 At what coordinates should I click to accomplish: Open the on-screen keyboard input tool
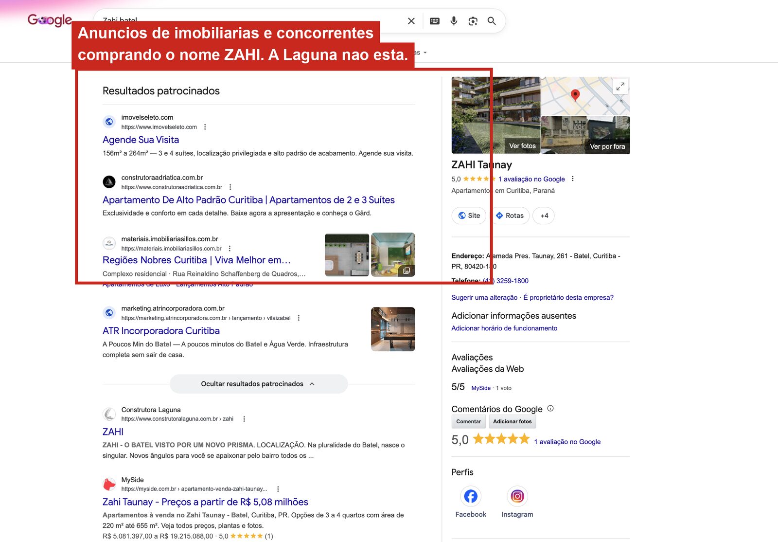[x=435, y=21]
